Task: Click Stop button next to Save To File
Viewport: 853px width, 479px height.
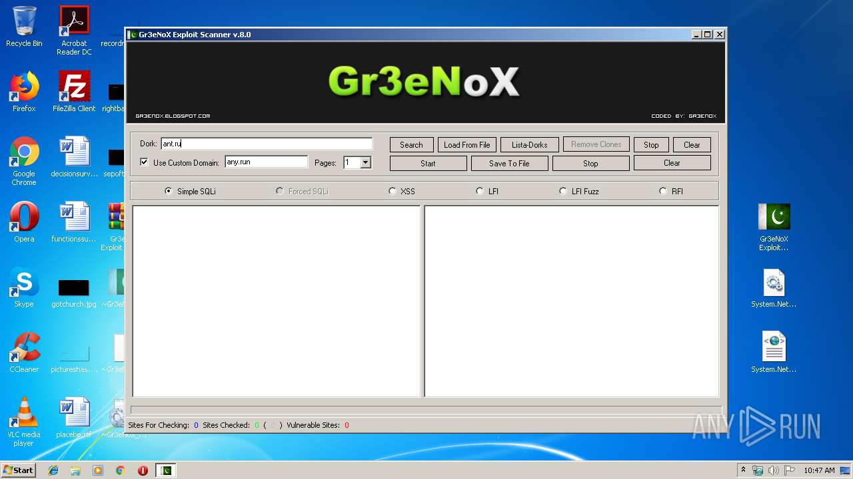Action: coord(590,163)
